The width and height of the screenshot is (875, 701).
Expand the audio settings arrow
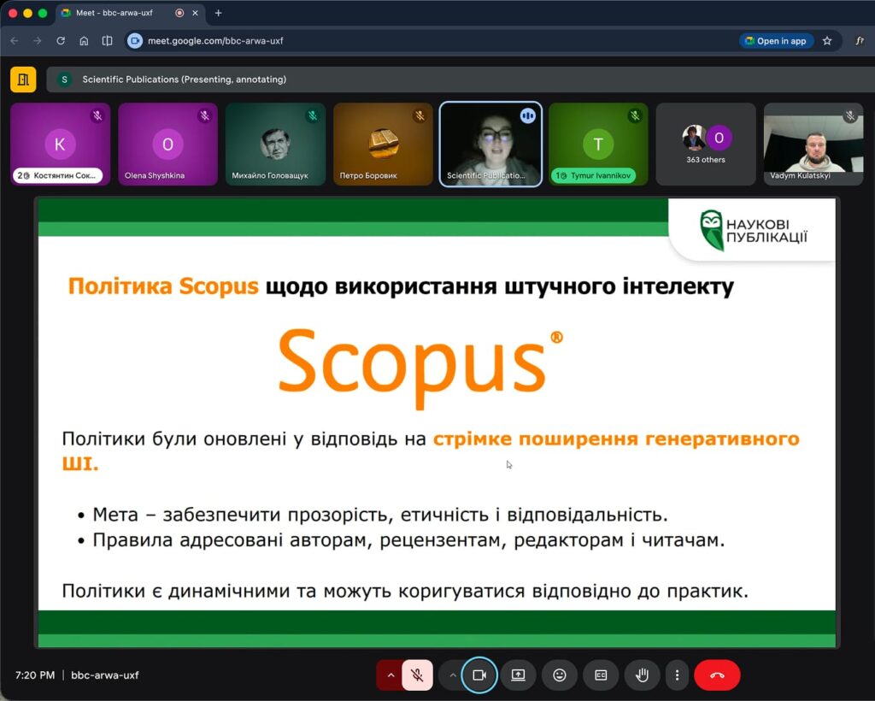(x=391, y=675)
